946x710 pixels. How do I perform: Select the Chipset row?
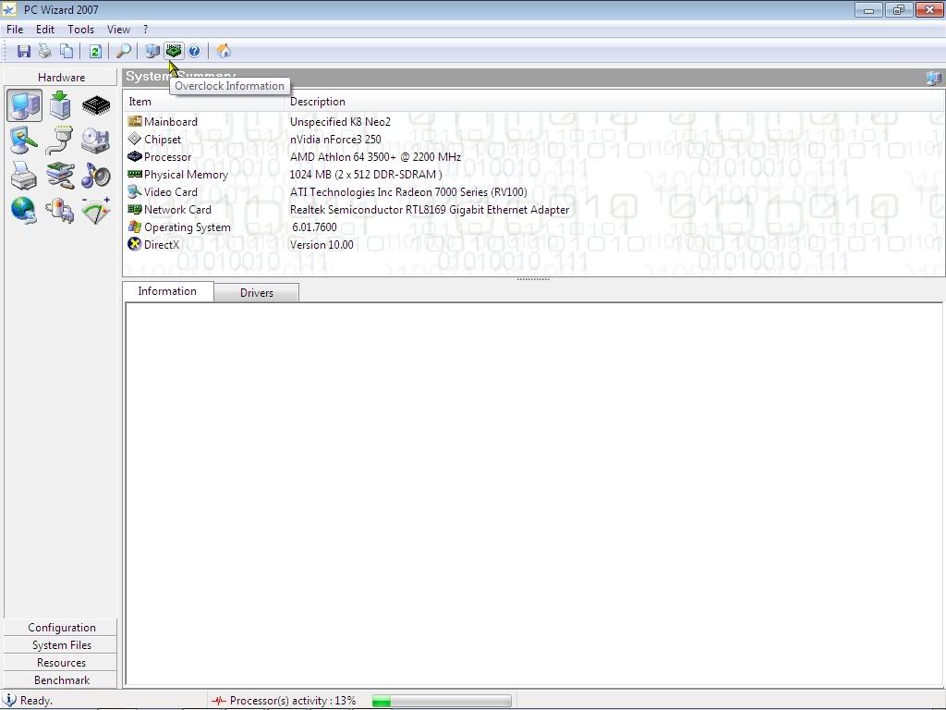tap(534, 139)
